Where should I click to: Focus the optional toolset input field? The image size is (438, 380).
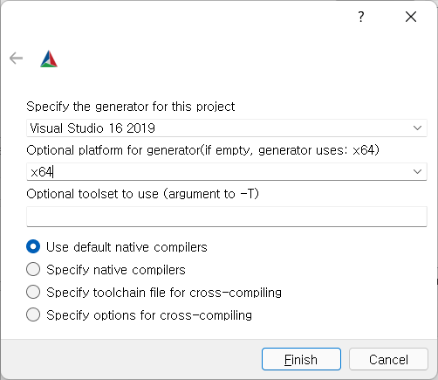[227, 217]
